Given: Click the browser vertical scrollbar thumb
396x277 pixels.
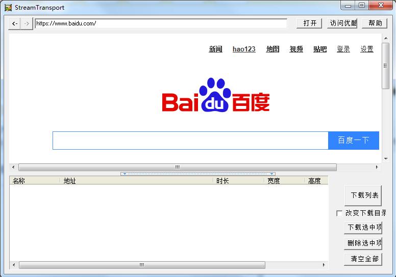Looking at the screenshot, I should pyautogui.click(x=386, y=66).
